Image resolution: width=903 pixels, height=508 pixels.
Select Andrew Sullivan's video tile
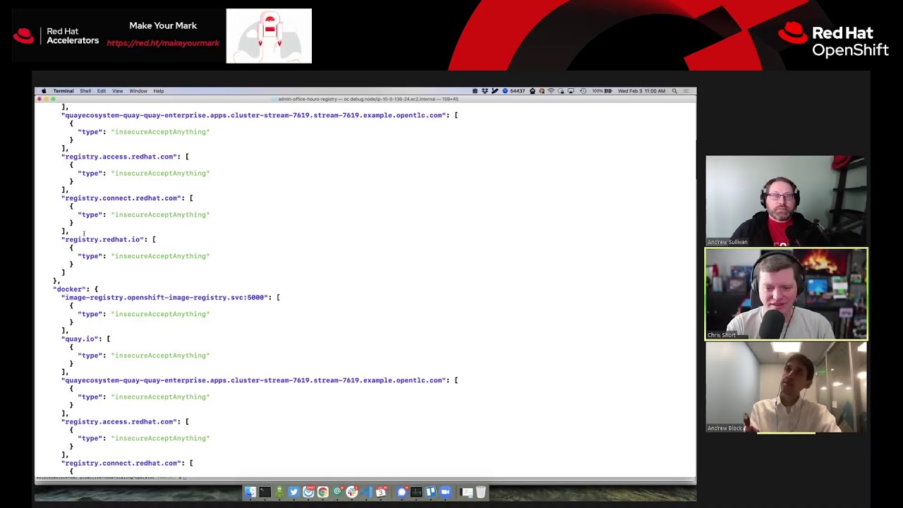click(x=786, y=201)
